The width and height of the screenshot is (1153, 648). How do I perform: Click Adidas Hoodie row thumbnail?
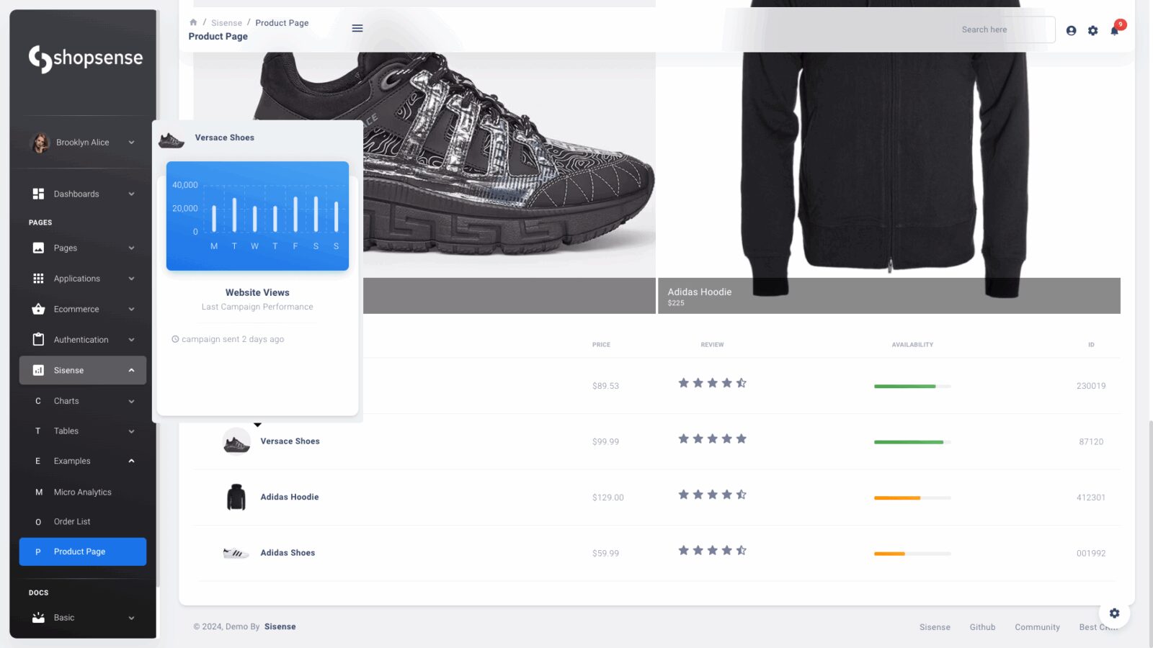(236, 498)
